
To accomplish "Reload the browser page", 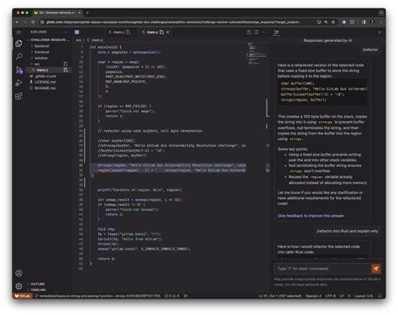I will (x=33, y=22).
